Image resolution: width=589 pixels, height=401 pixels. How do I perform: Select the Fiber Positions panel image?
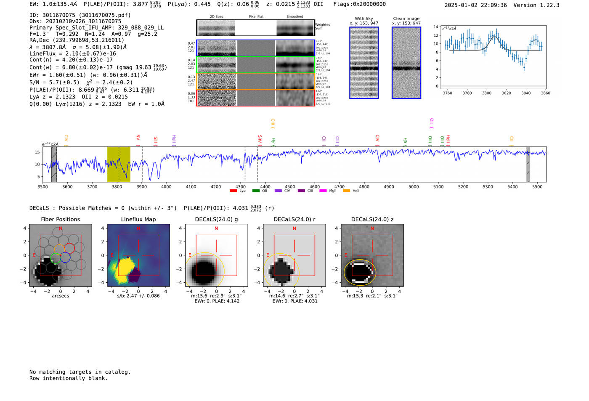(60, 255)
